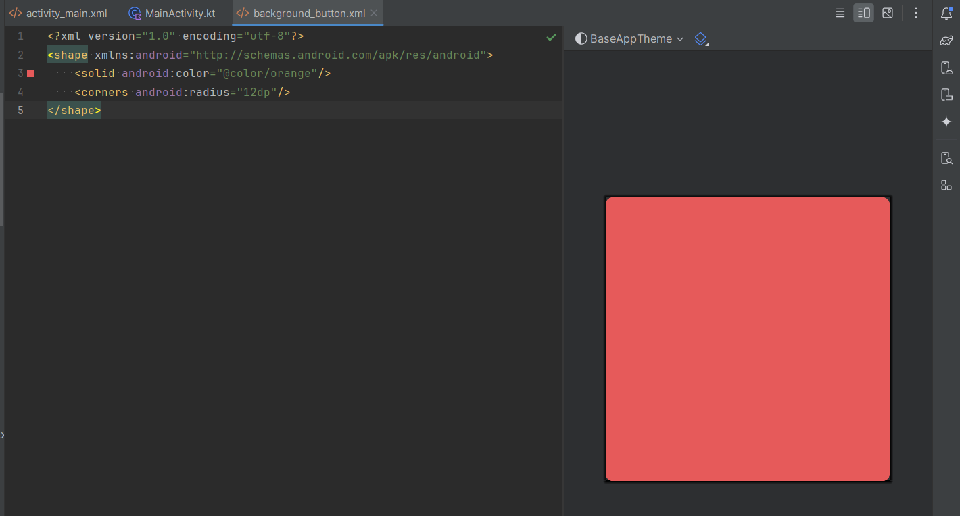Viewport: 960px width, 516px height.
Task: Click the "12dp" radius value
Action: tap(256, 92)
